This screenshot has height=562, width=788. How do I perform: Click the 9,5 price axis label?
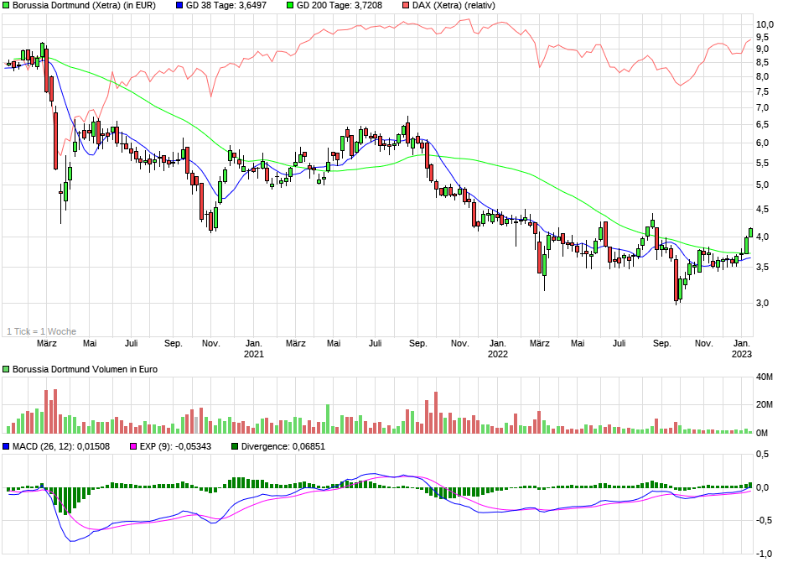coord(762,37)
